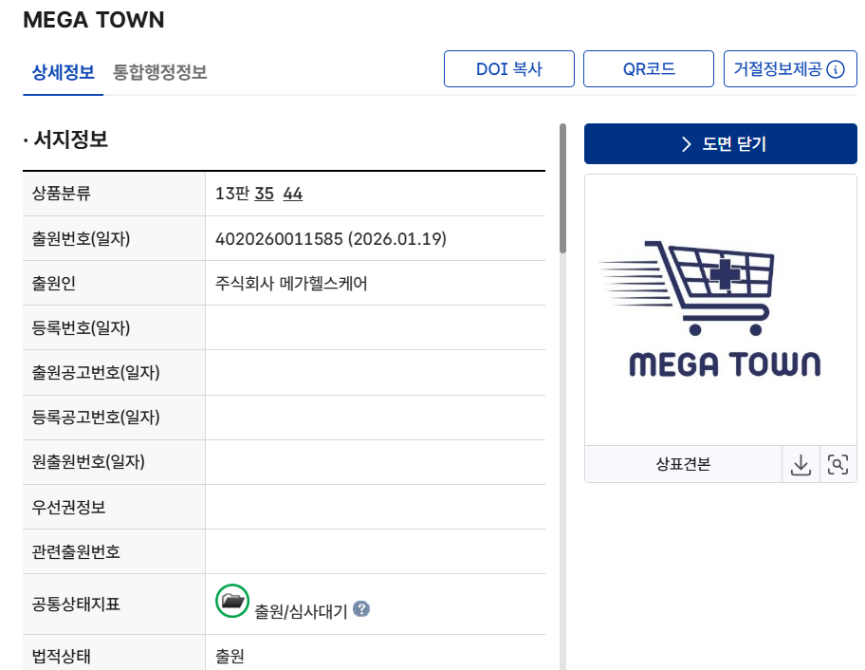This screenshot has width=865, height=670.
Task: Click the applicant name 주식회사 메가헬스케어
Action: (291, 283)
